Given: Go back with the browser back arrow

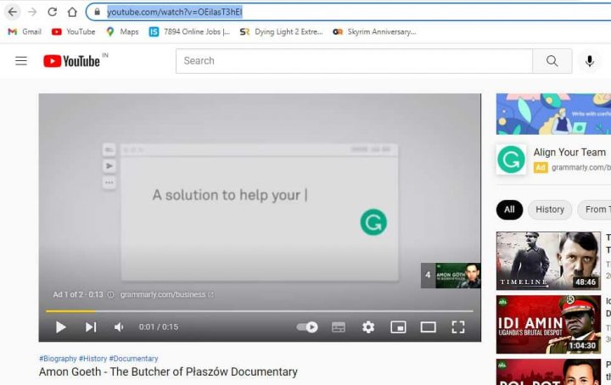Looking at the screenshot, I should pos(13,12).
